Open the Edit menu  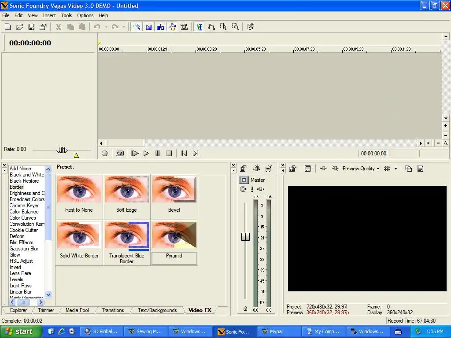(x=18, y=15)
